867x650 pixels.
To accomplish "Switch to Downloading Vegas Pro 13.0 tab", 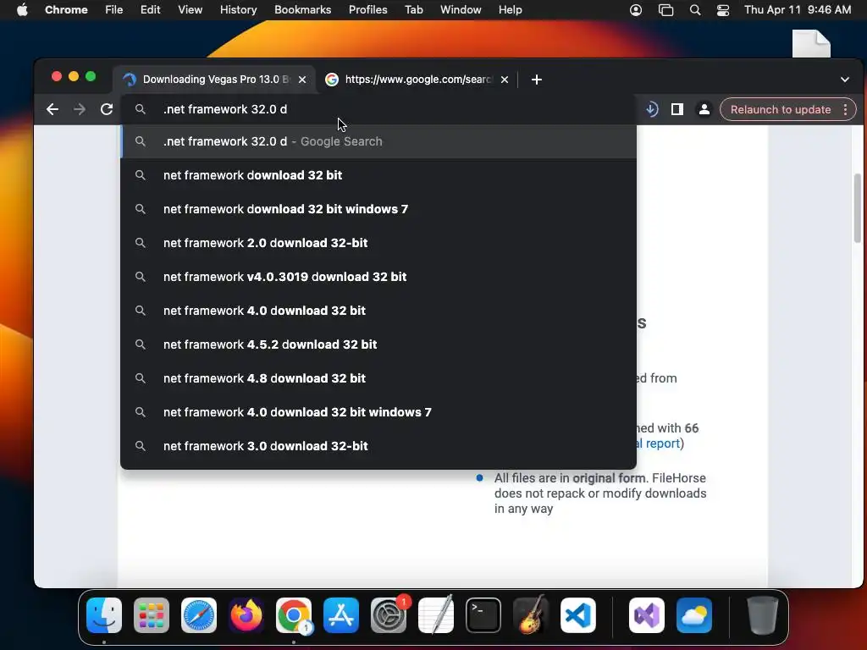I will click(x=214, y=80).
